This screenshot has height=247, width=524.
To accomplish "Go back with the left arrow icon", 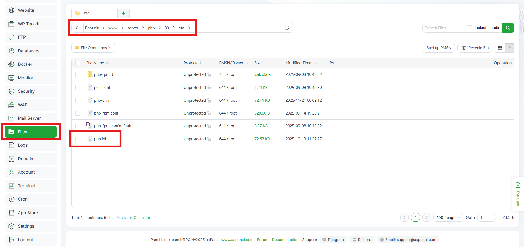I will (78, 28).
